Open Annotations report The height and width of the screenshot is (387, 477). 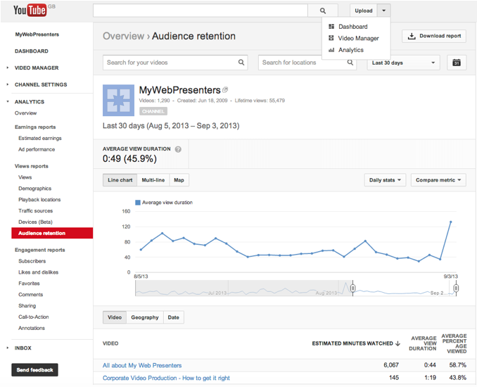coord(32,328)
